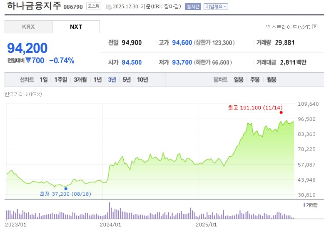
Task: Open the 기업개요 dropdown
Action: tap(216, 7)
